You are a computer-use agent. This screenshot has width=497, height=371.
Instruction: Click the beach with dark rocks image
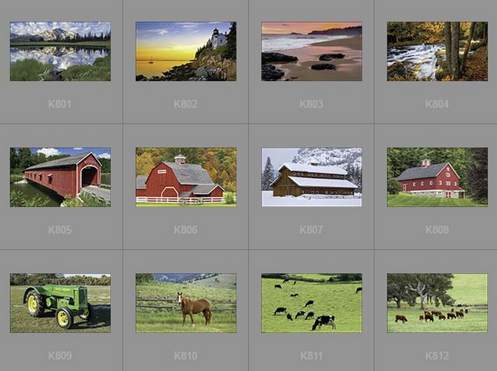pos(311,51)
